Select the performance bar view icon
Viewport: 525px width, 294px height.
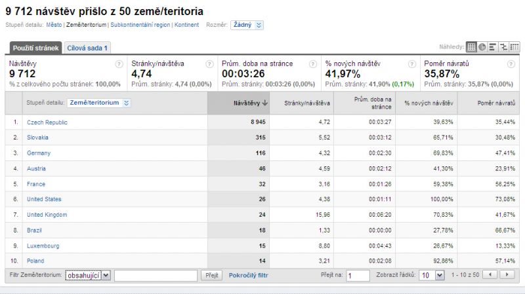[x=492, y=47]
